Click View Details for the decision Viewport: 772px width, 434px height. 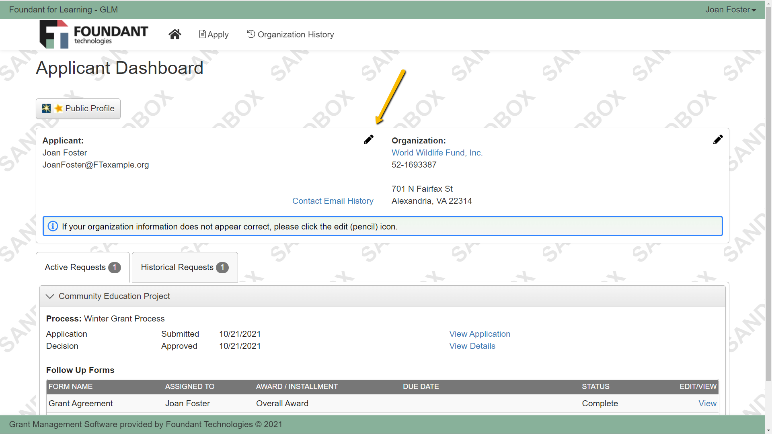tap(472, 346)
